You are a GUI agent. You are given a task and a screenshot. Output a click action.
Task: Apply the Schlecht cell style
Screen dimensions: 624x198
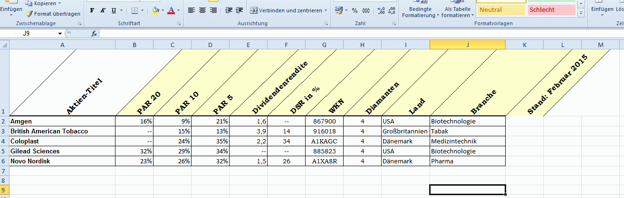pos(551,9)
